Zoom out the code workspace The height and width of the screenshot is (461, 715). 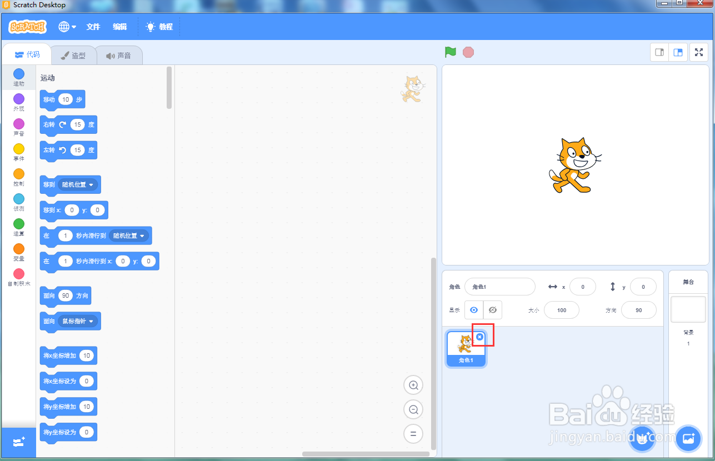[x=413, y=410]
